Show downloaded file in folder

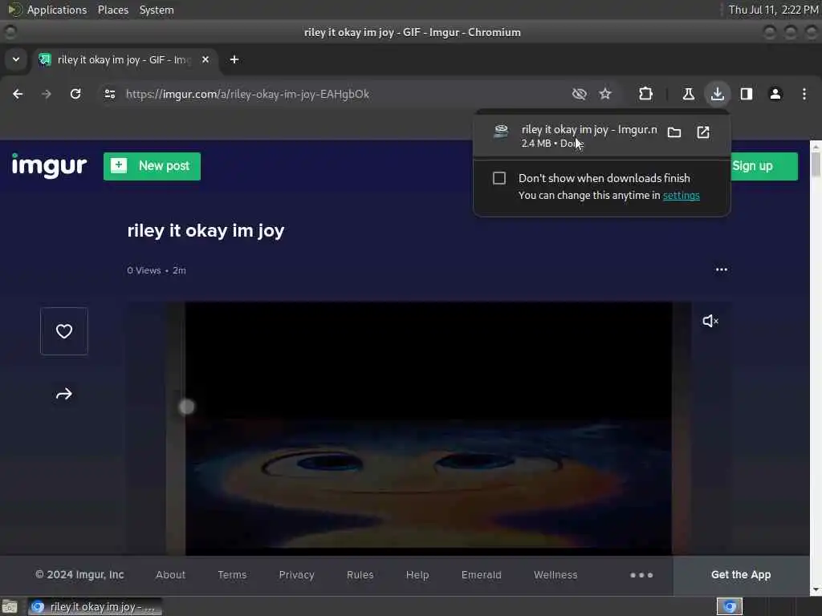(674, 132)
